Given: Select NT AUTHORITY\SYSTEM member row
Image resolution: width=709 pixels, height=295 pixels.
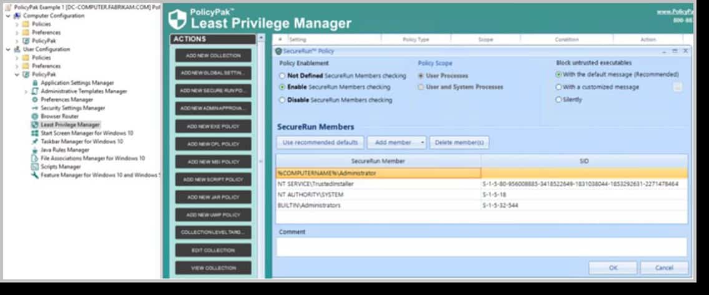Looking at the screenshot, I should point(482,195).
